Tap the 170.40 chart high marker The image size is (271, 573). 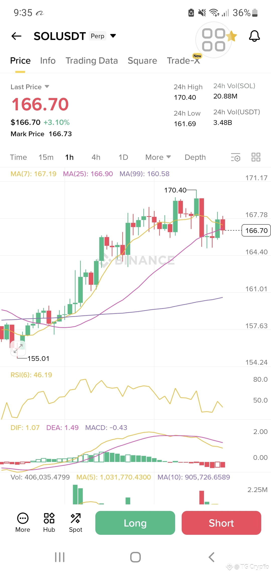click(175, 190)
